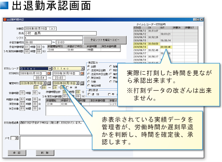
Task: Tick the 早退 checkbox
Action: click(109, 94)
